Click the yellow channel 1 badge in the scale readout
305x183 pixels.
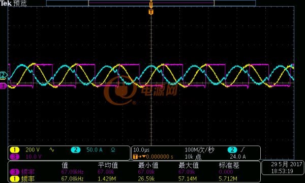15,150
